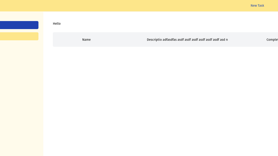Click the partially visible Complete column header
Image resolution: width=278 pixels, height=156 pixels.
pos(272,40)
